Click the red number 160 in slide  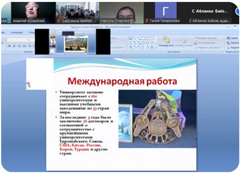(x=94, y=96)
